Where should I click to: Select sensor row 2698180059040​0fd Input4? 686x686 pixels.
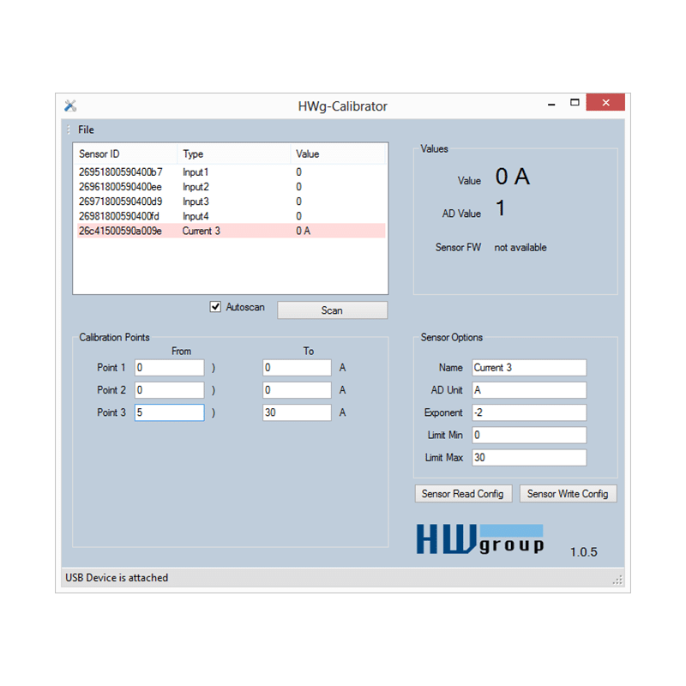tap(231, 216)
